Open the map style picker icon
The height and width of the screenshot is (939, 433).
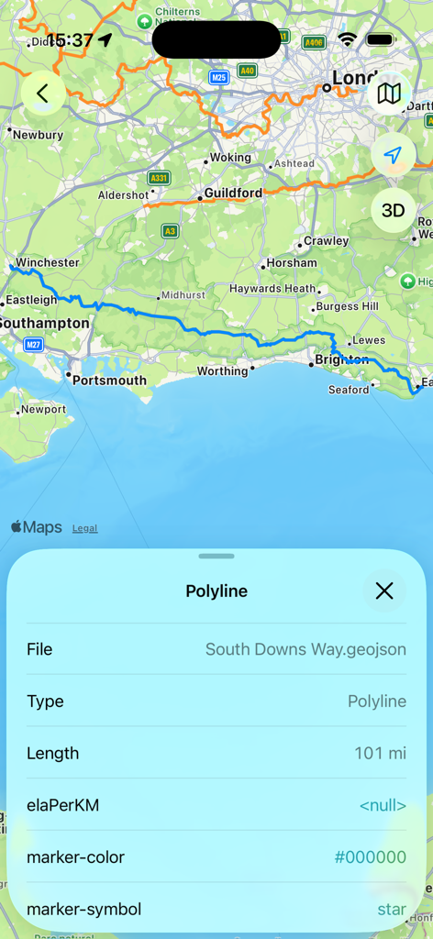[393, 94]
